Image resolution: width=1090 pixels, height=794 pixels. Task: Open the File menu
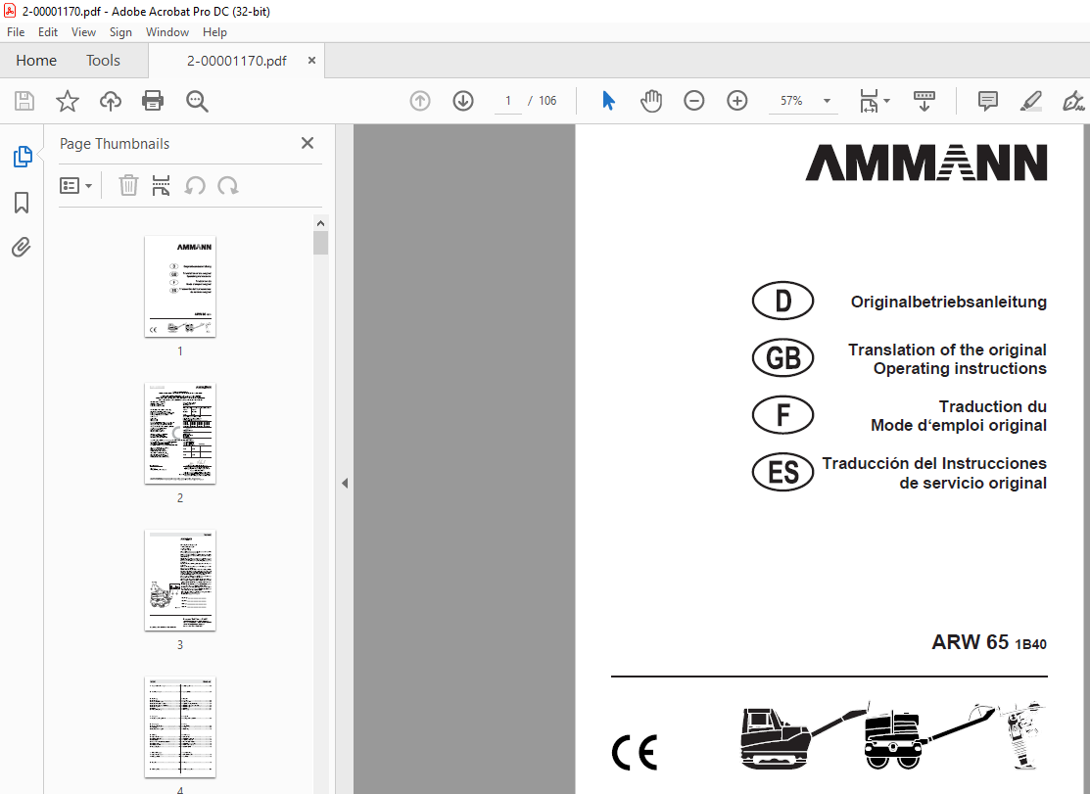(16, 32)
